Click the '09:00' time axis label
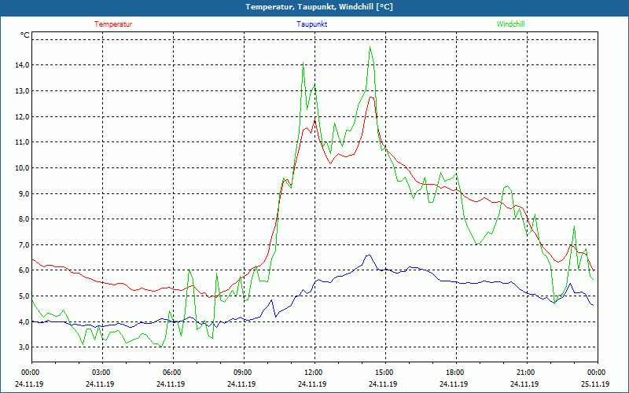Image resolution: width=629 pixels, height=393 pixels. pyautogui.click(x=244, y=373)
